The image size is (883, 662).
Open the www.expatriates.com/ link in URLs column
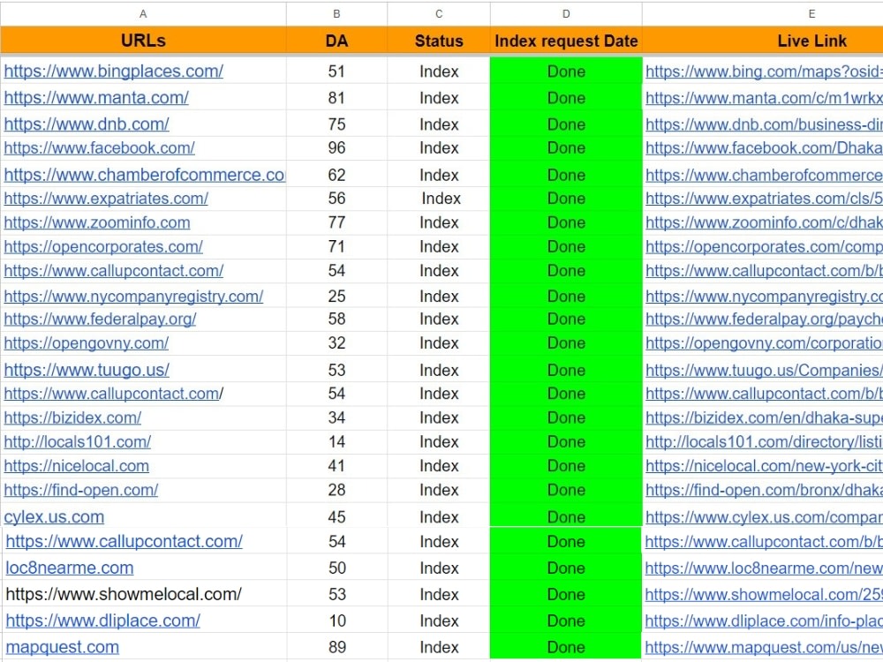(x=106, y=199)
